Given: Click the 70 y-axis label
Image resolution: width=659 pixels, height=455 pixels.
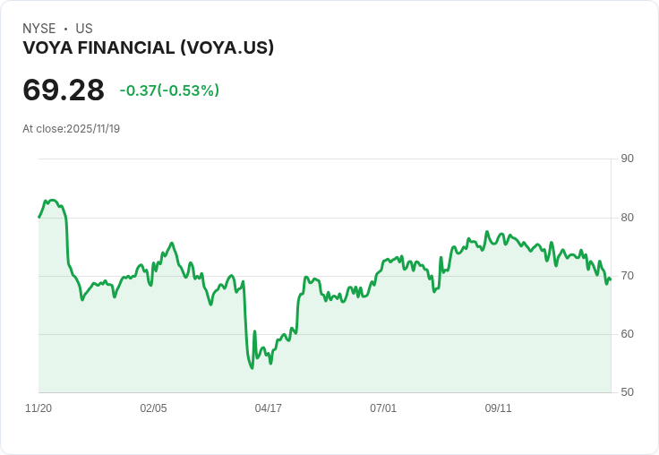Looking at the screenshot, I should tap(627, 276).
